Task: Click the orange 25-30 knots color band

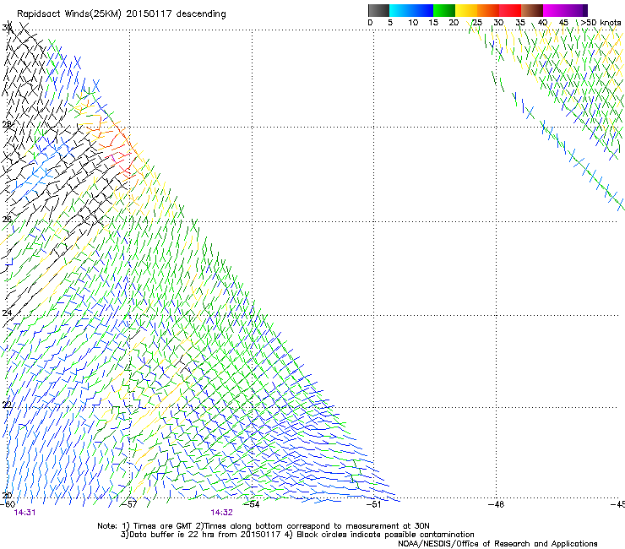Action: point(488,10)
